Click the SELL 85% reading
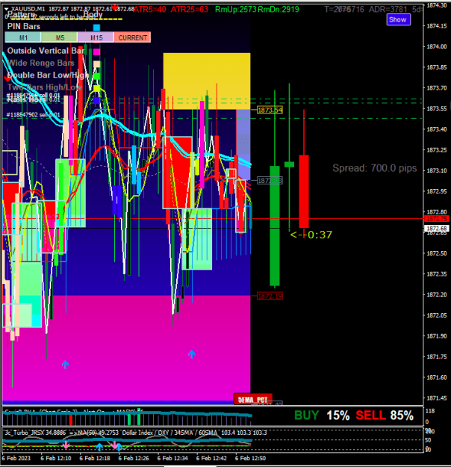The width and height of the screenshot is (451, 467). [x=385, y=415]
